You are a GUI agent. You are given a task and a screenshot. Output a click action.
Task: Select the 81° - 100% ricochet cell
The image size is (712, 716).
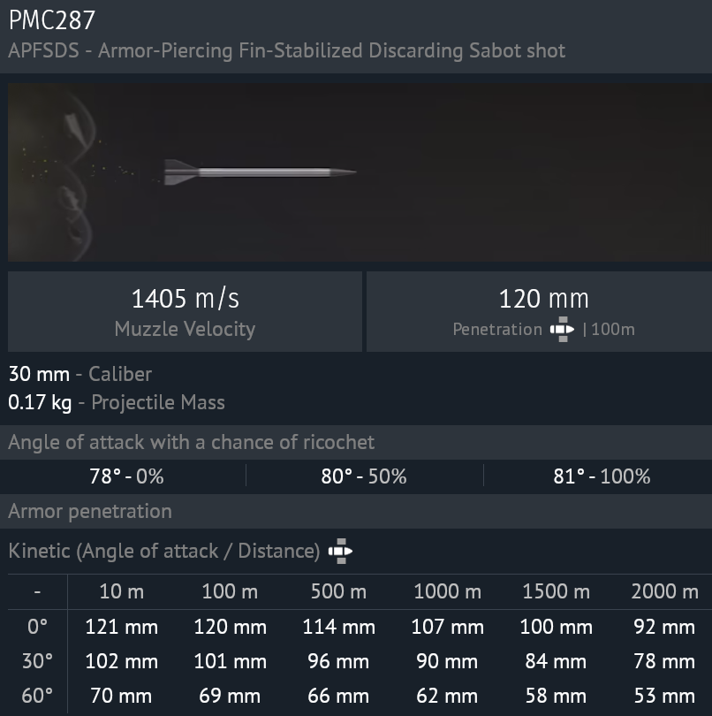602,476
